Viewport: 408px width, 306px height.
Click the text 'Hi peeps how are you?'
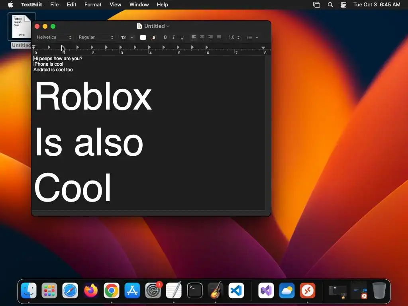58,59
